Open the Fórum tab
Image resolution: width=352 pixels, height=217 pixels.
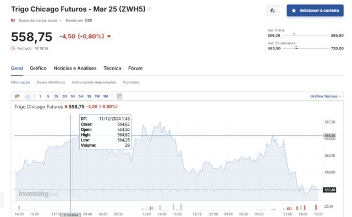click(135, 68)
